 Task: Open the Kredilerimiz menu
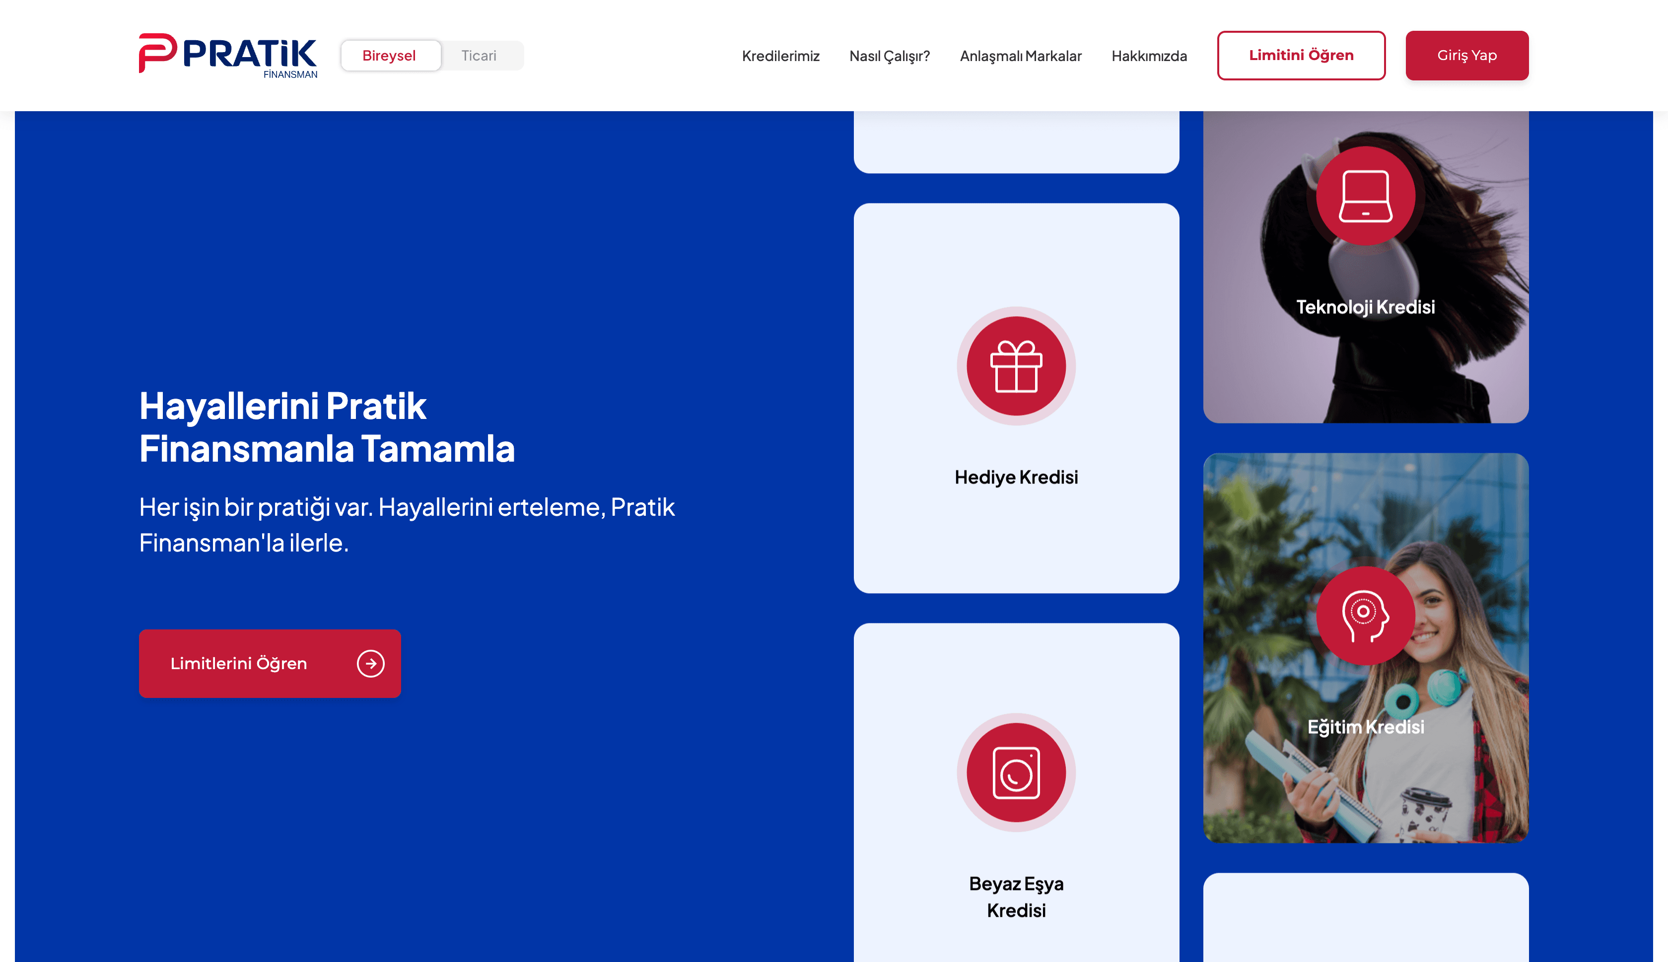click(x=780, y=56)
